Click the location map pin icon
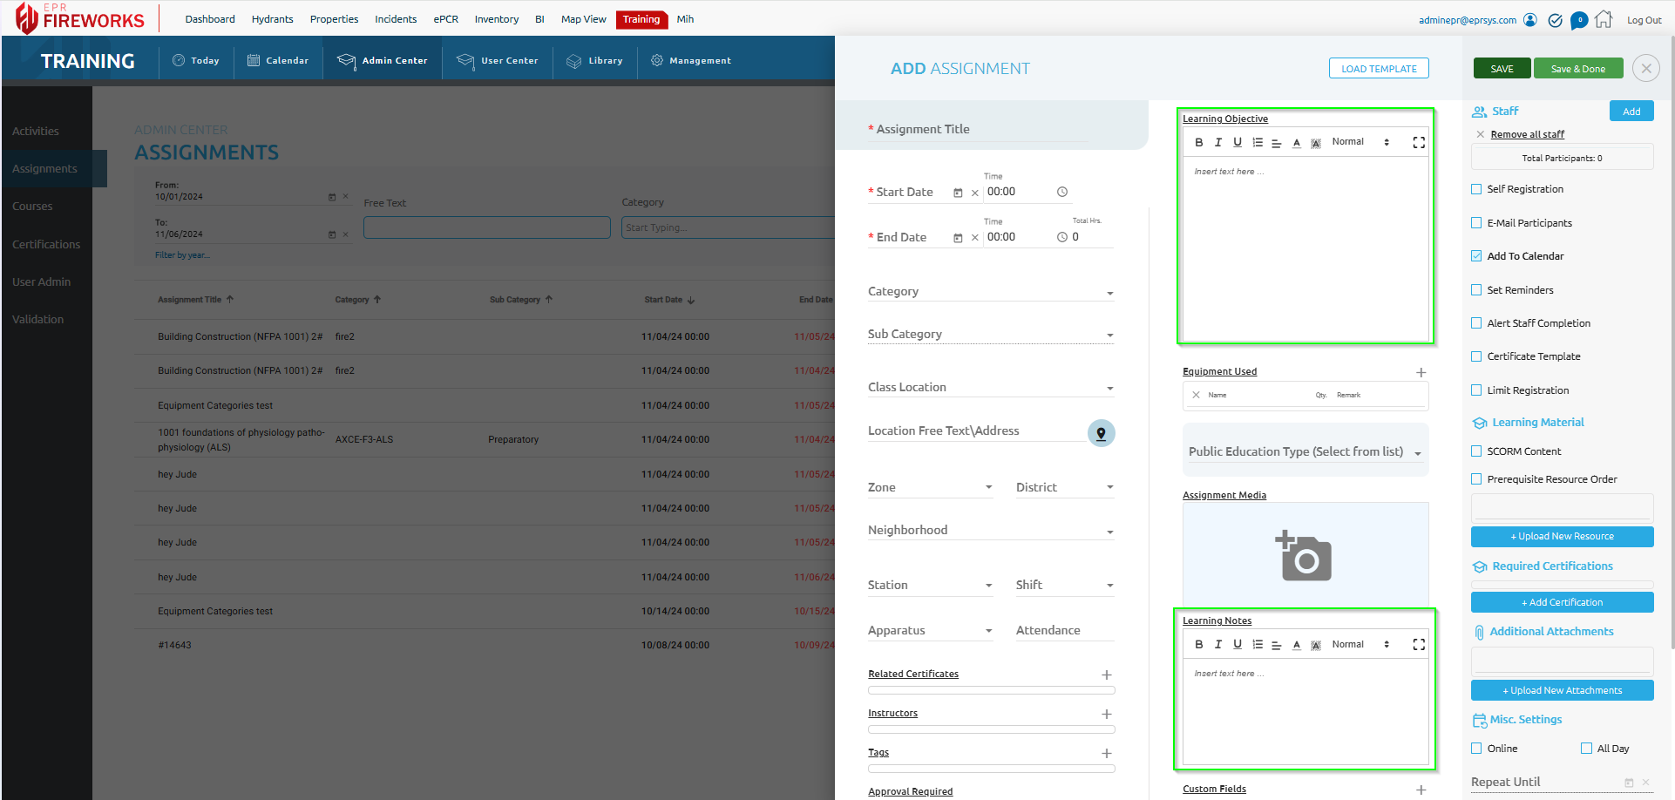 [1101, 433]
